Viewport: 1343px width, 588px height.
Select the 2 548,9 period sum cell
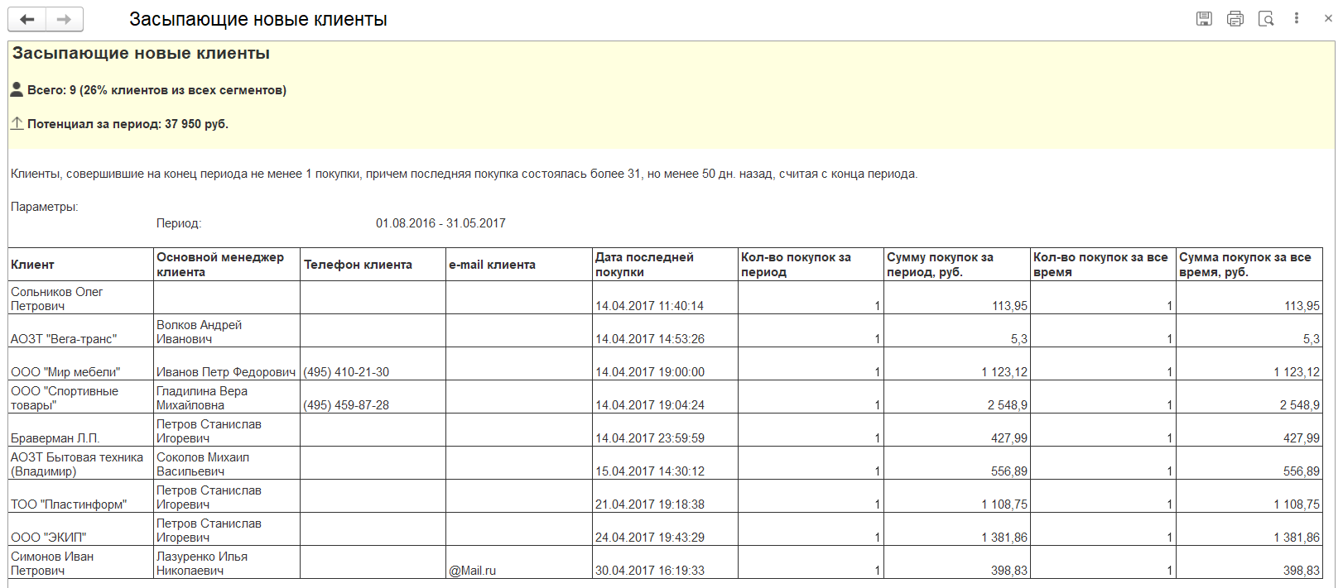click(1007, 405)
